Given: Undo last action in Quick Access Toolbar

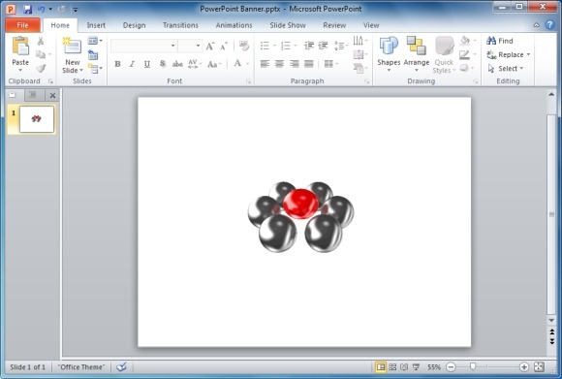Looking at the screenshot, I should coord(42,9).
